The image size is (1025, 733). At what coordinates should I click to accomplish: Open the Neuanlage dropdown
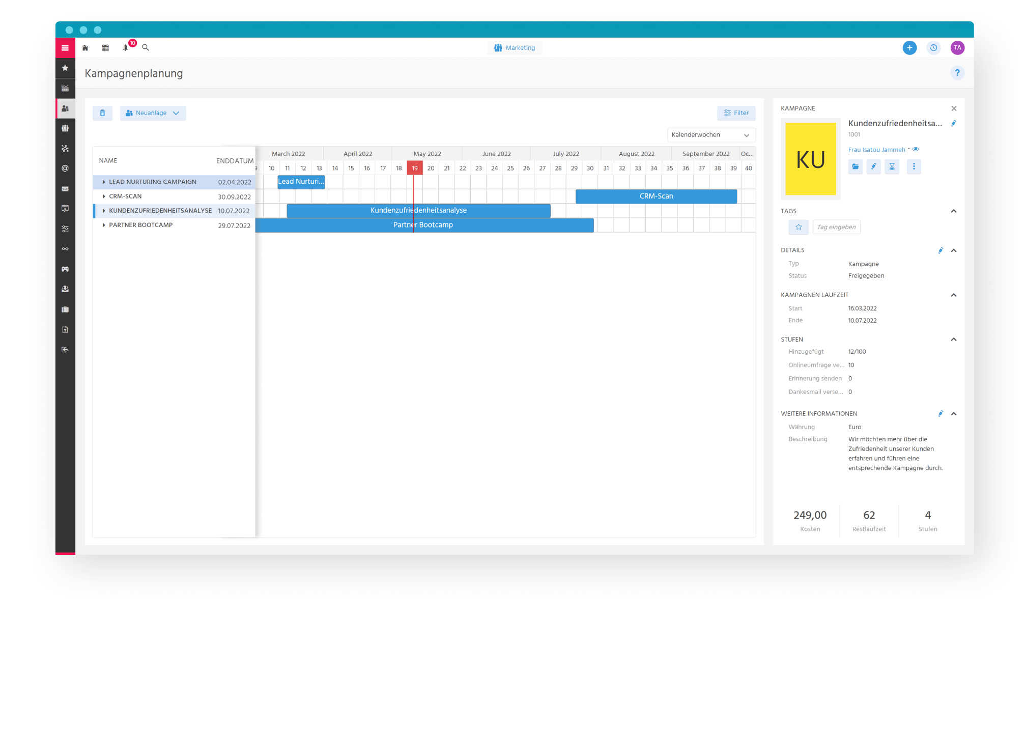[x=153, y=113]
